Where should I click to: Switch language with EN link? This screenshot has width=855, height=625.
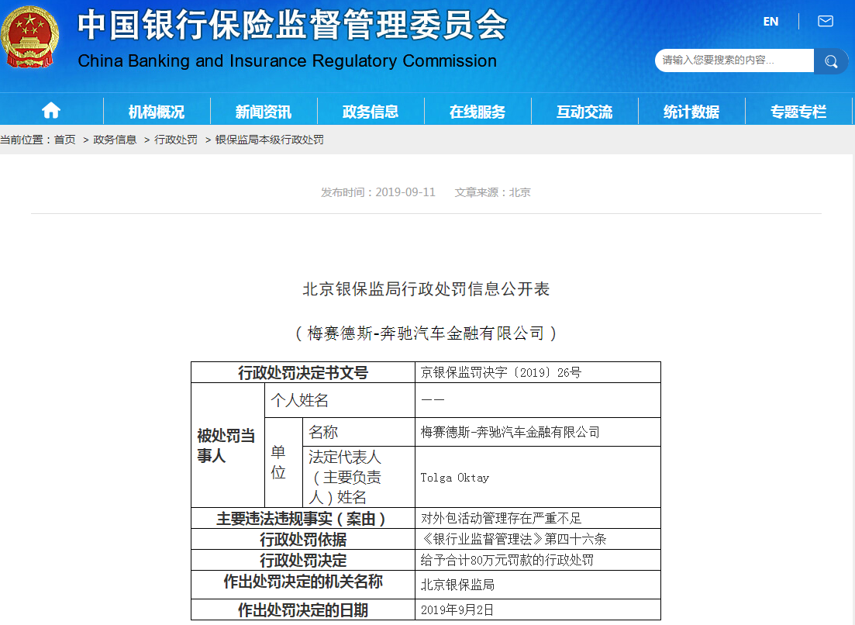click(771, 22)
